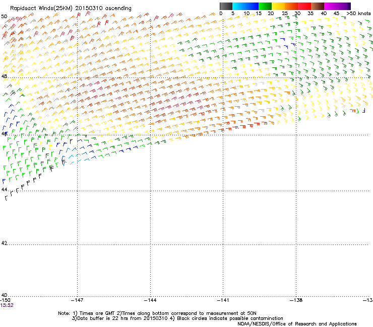
Task: Click the '-150' longitude axis label
Action: pyautogui.click(x=5, y=300)
